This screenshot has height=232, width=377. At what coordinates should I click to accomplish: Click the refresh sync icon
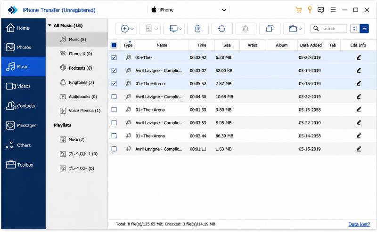pos(221,29)
